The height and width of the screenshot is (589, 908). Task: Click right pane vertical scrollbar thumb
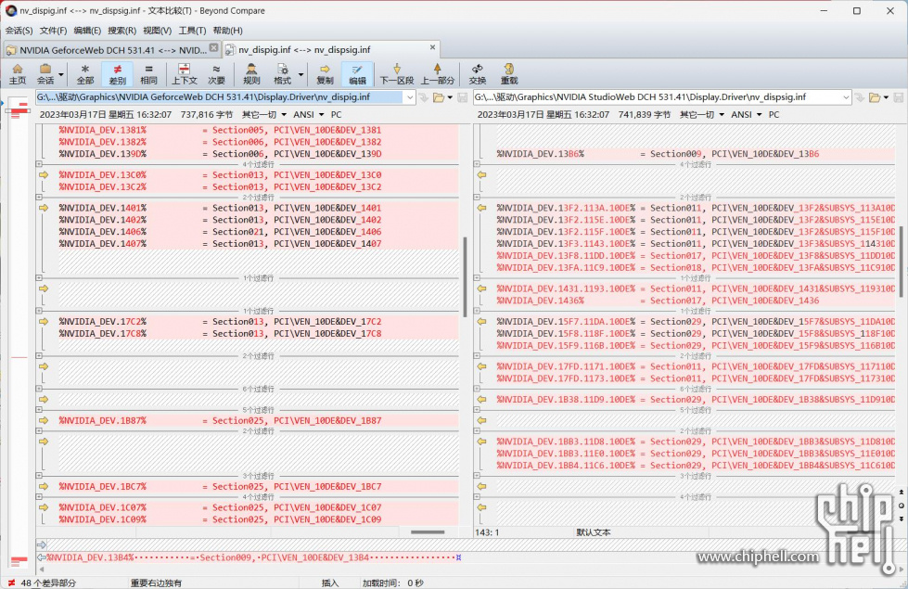point(901,262)
